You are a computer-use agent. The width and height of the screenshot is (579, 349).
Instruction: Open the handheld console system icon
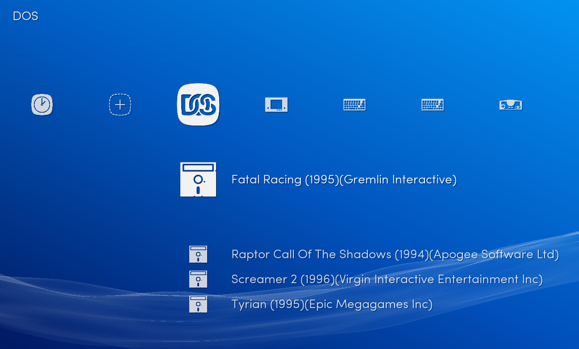(x=276, y=105)
